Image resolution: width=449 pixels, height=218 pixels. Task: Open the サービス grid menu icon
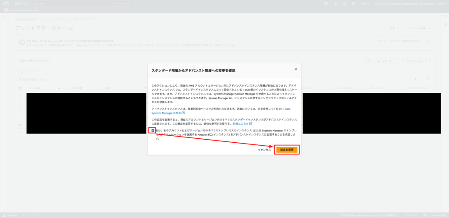coord(17,4)
